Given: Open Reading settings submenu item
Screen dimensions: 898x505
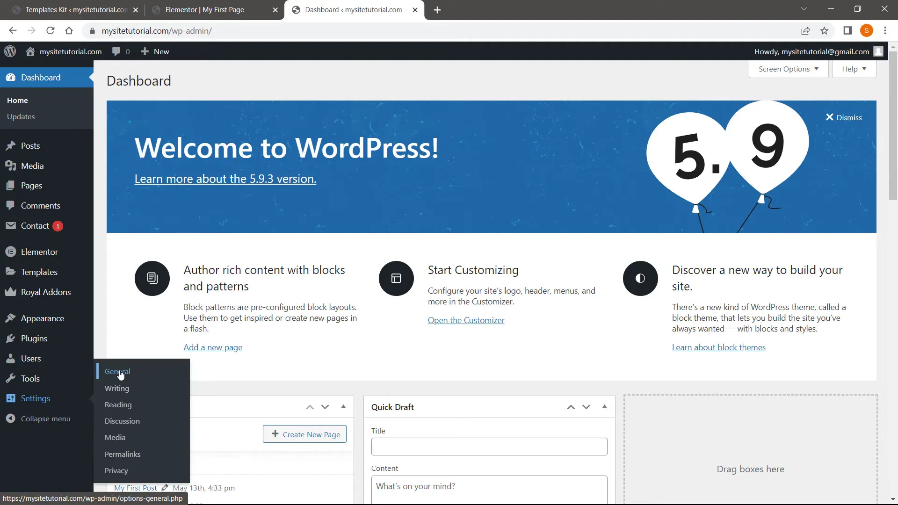Looking at the screenshot, I should 118,405.
